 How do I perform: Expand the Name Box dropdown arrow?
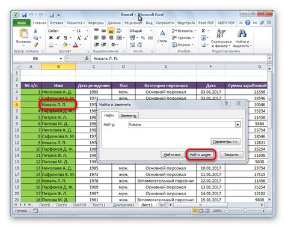(x=61, y=59)
